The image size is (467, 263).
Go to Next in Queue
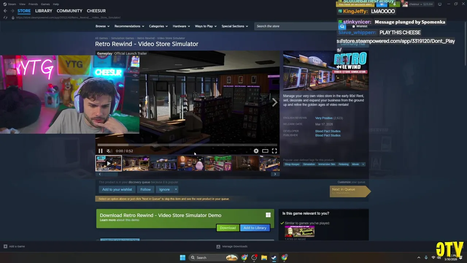[x=350, y=191]
